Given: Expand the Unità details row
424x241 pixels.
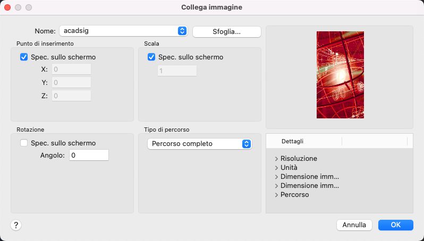Looking at the screenshot, I should coord(277,168).
